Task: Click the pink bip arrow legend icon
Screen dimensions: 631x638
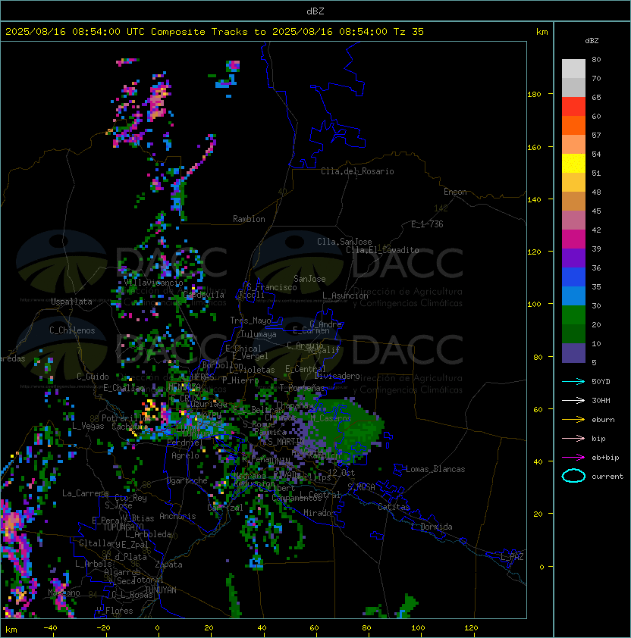Action: pos(573,438)
